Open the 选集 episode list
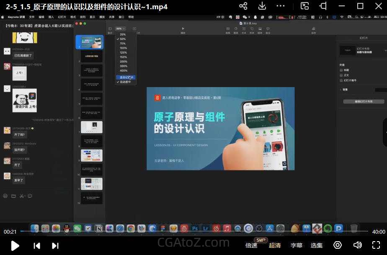Image resolution: width=387 pixels, height=255 pixels. [x=317, y=245]
